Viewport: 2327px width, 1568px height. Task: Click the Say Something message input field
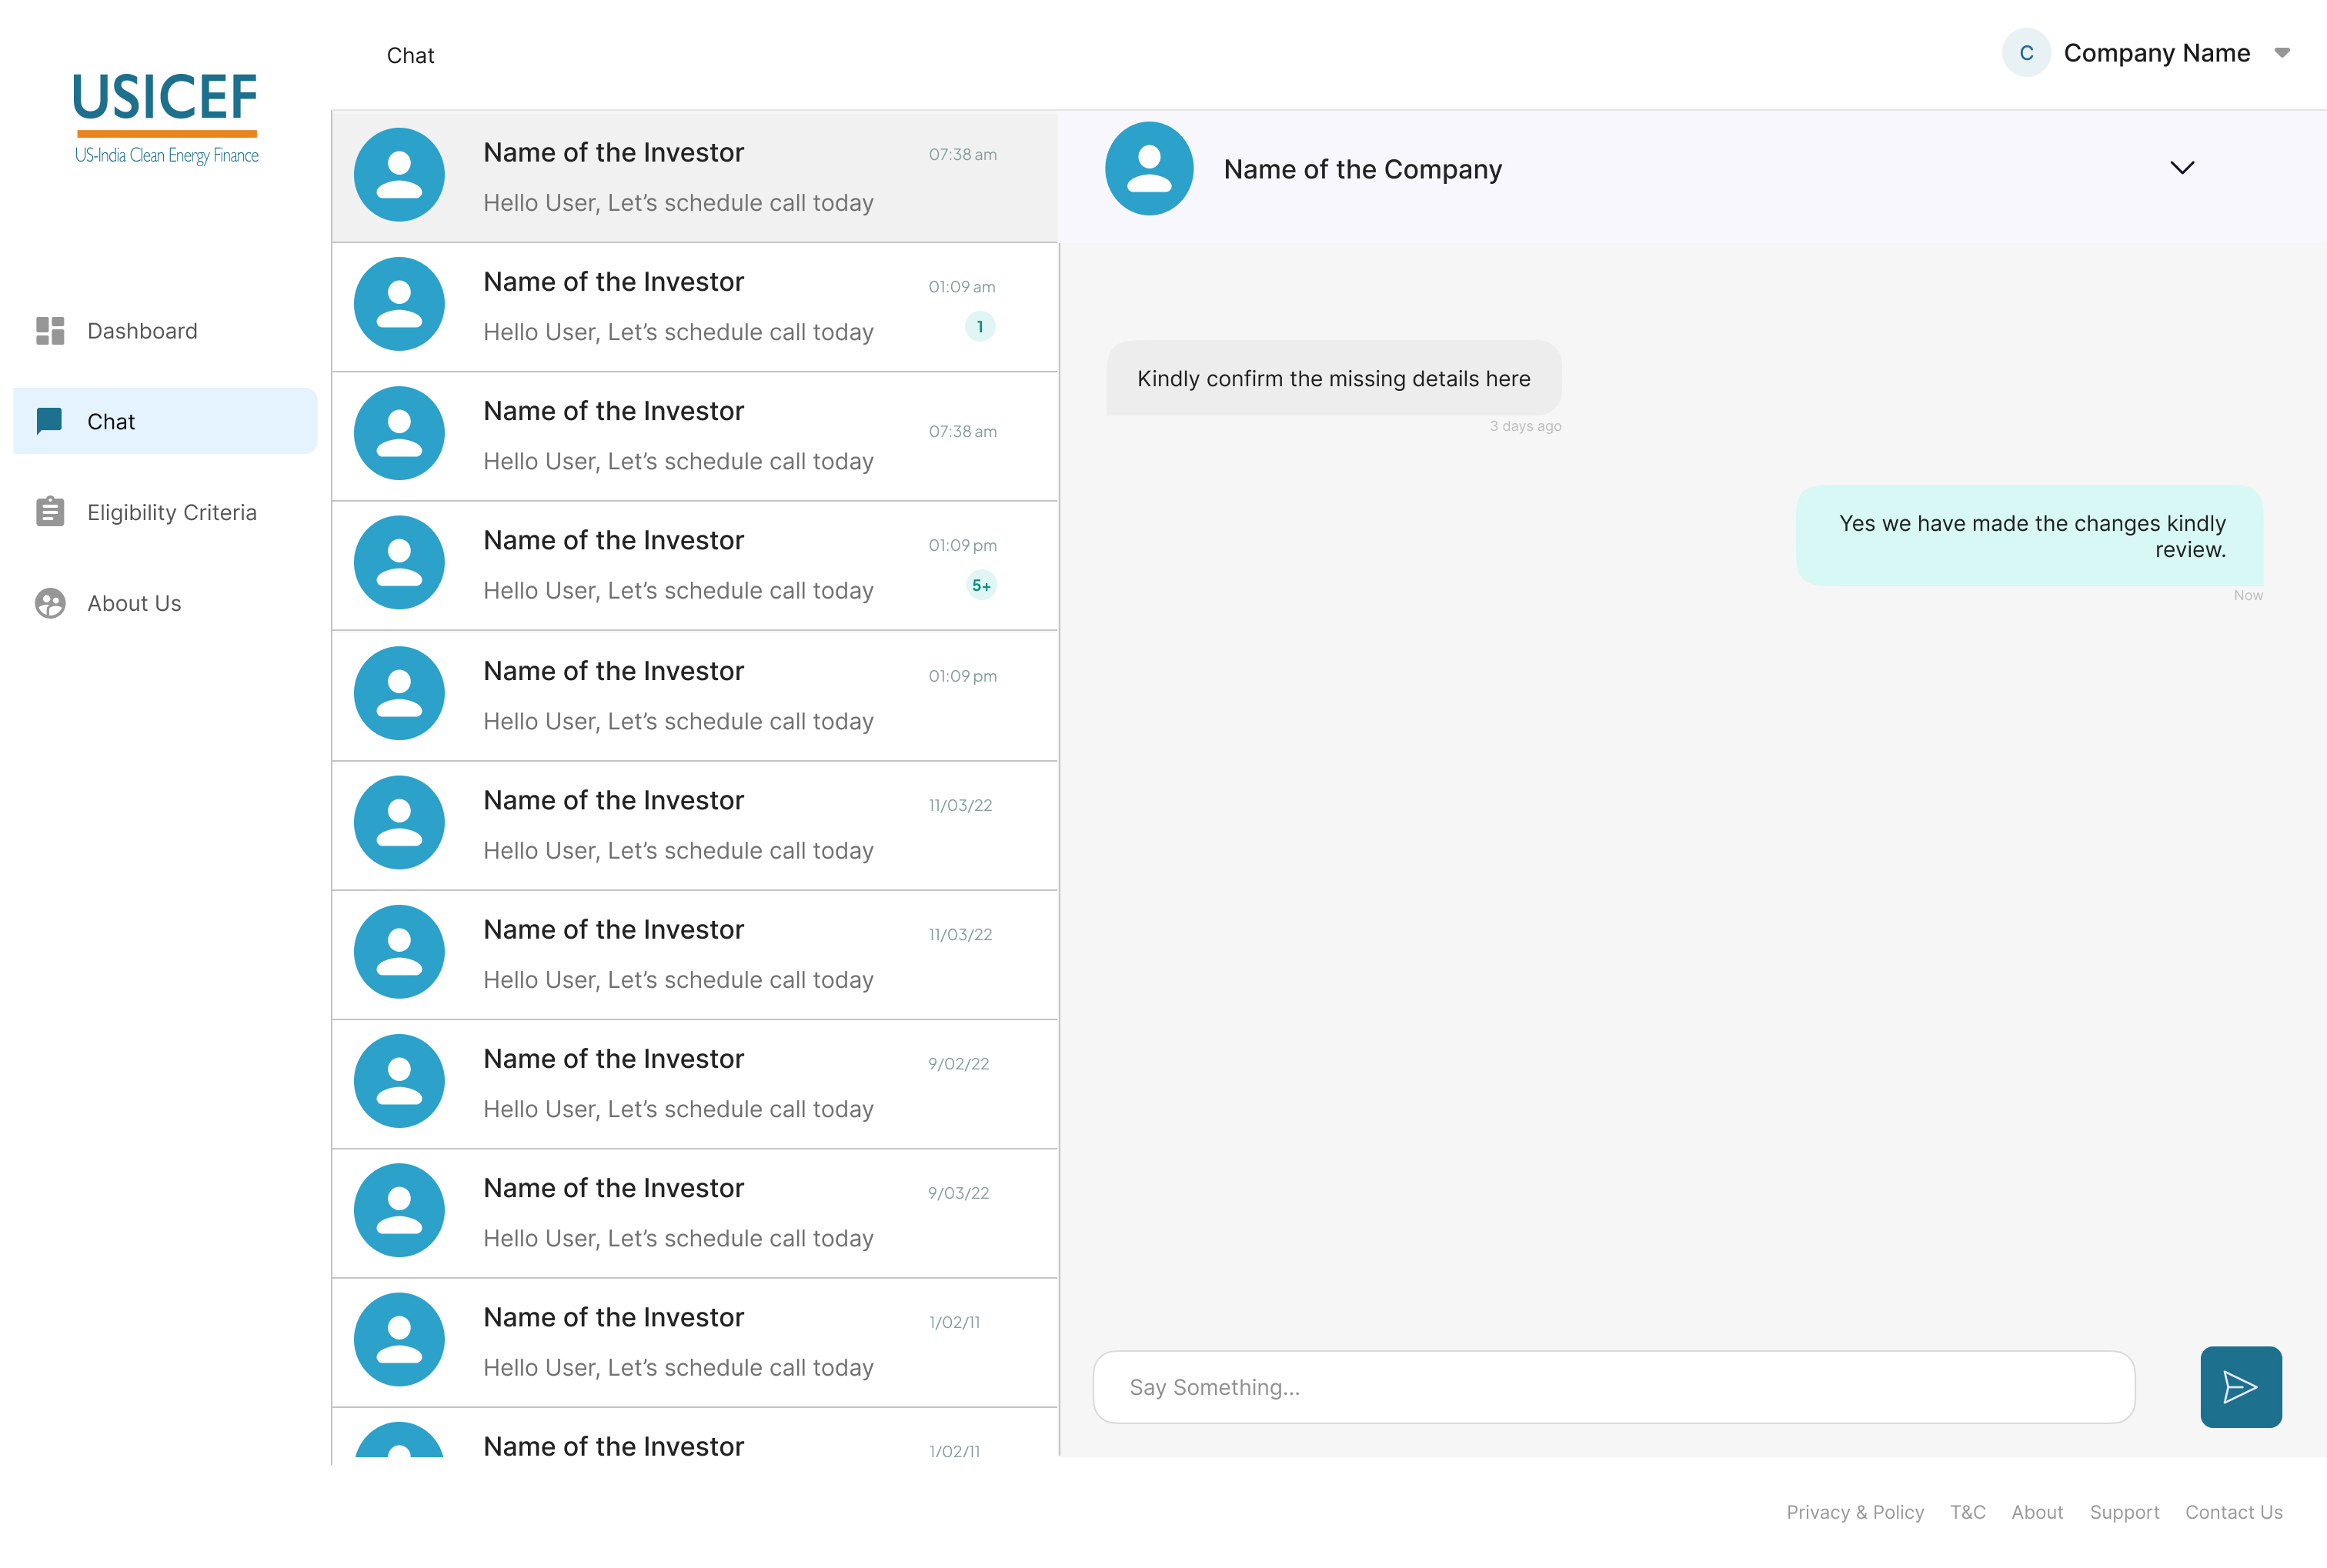coord(1614,1387)
